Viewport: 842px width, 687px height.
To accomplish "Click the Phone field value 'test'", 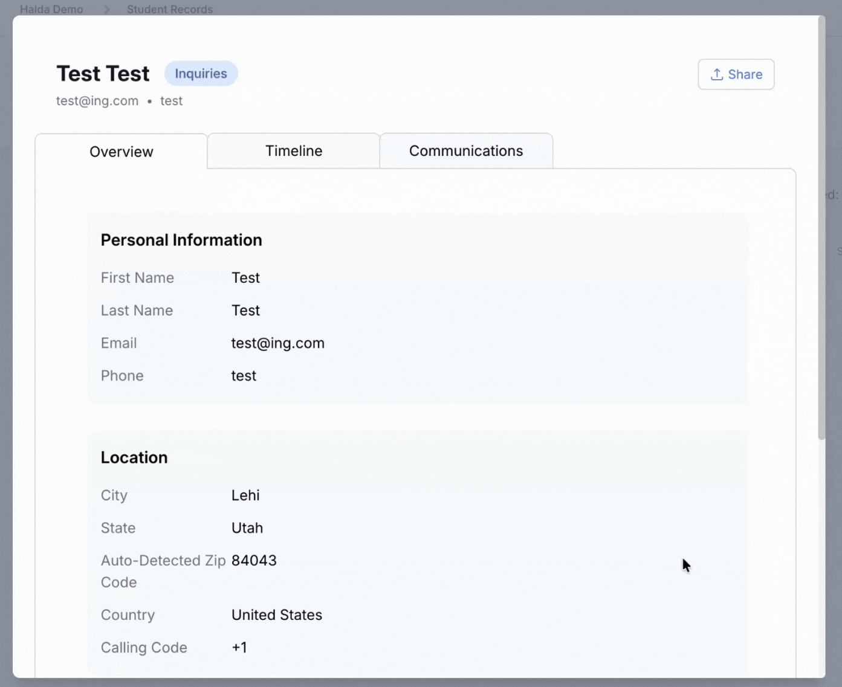I will [x=244, y=376].
